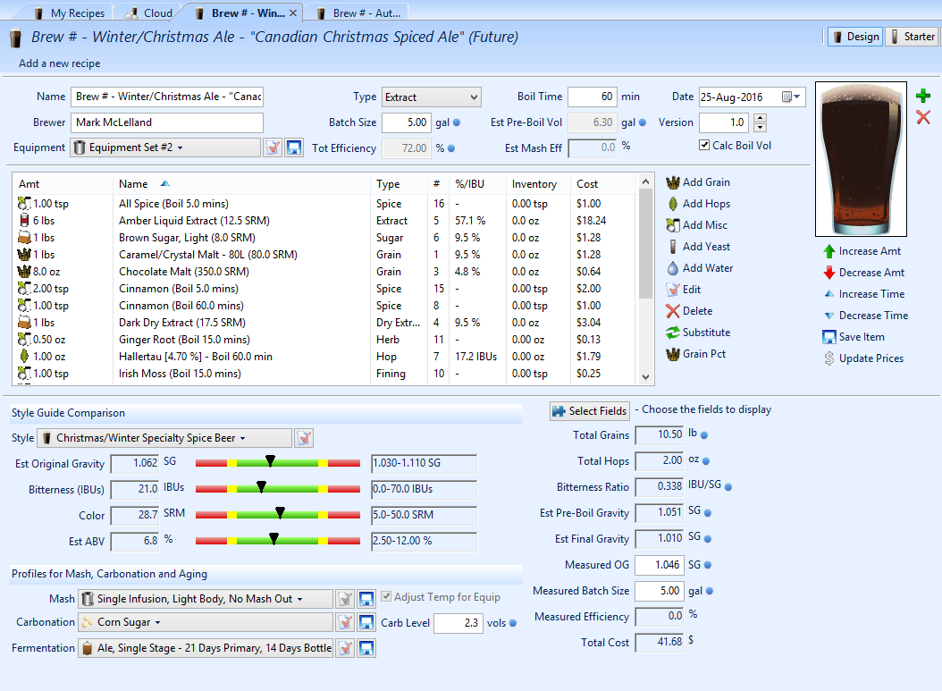Sort ingredients by Inventory column header
Viewport: 942px width, 691px height.
tap(538, 184)
